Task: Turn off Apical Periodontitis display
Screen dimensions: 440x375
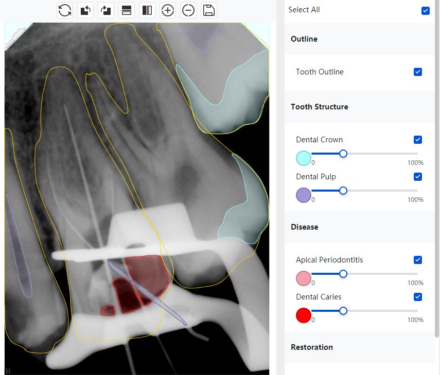Action: 417,260
